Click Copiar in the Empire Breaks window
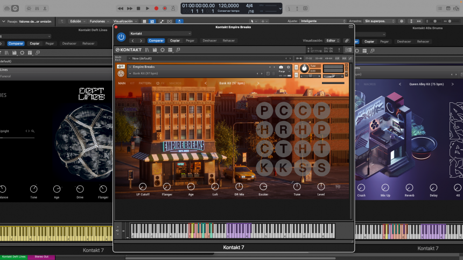 175,41
